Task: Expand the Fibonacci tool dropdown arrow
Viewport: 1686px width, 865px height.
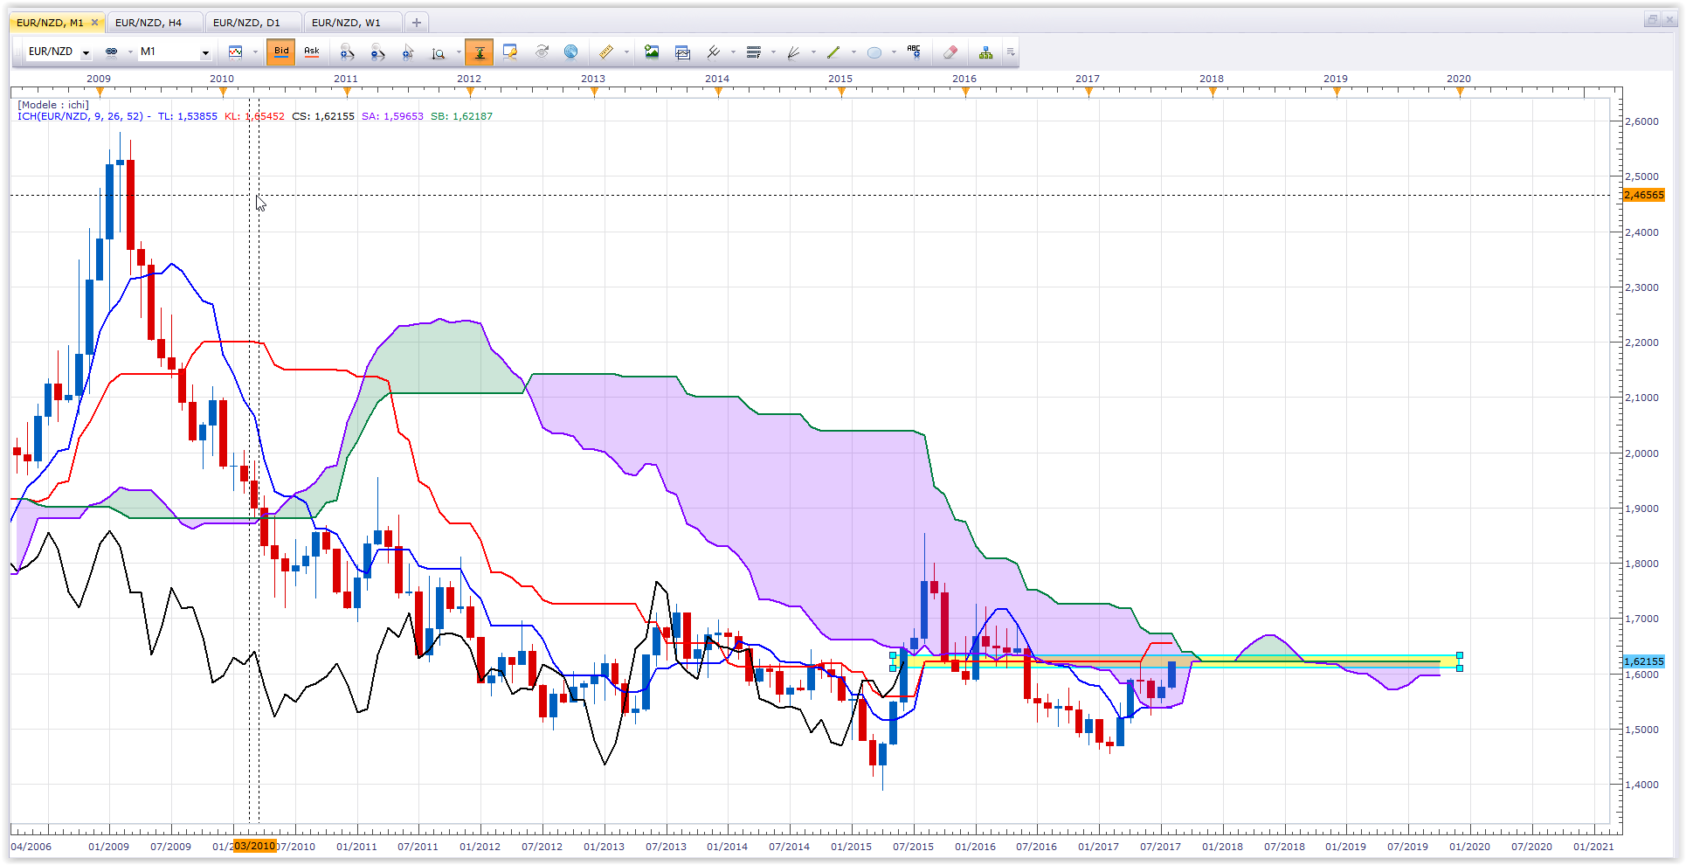Action: tap(773, 52)
